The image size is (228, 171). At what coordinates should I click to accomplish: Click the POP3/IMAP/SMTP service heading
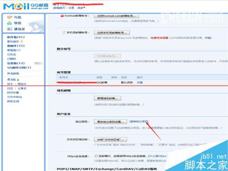point(107,169)
